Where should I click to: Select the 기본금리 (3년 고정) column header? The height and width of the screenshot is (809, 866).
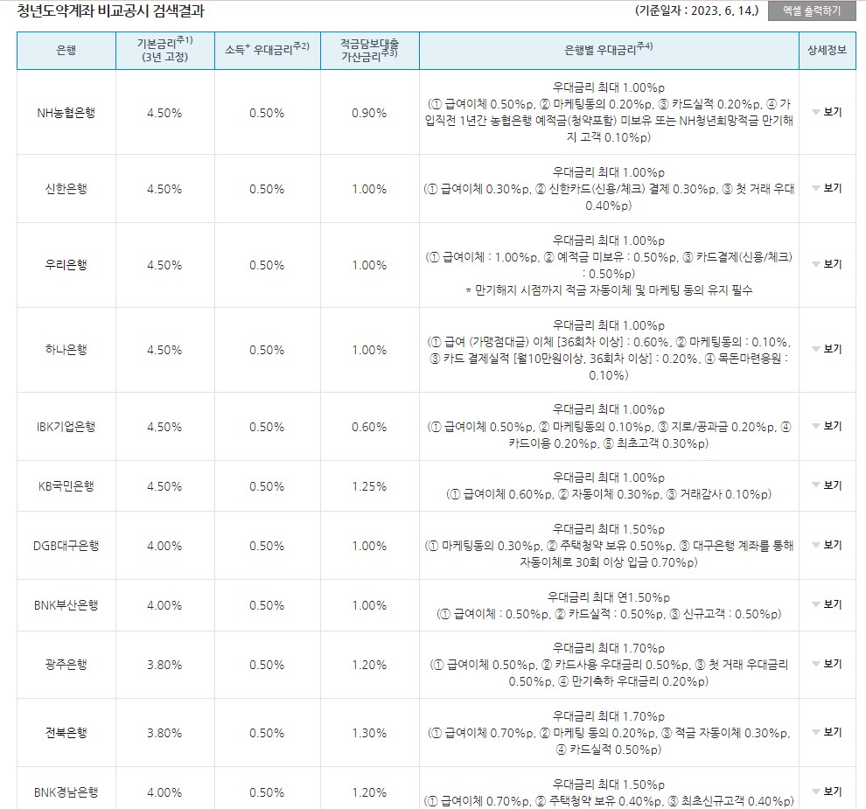coord(165,50)
